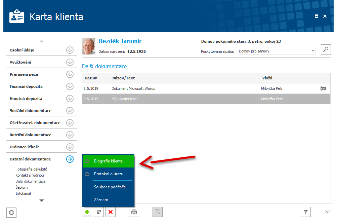Expand Ošetřovatel. dokumentace arrow
Viewport: 337px width, 223px height.
tap(70, 123)
